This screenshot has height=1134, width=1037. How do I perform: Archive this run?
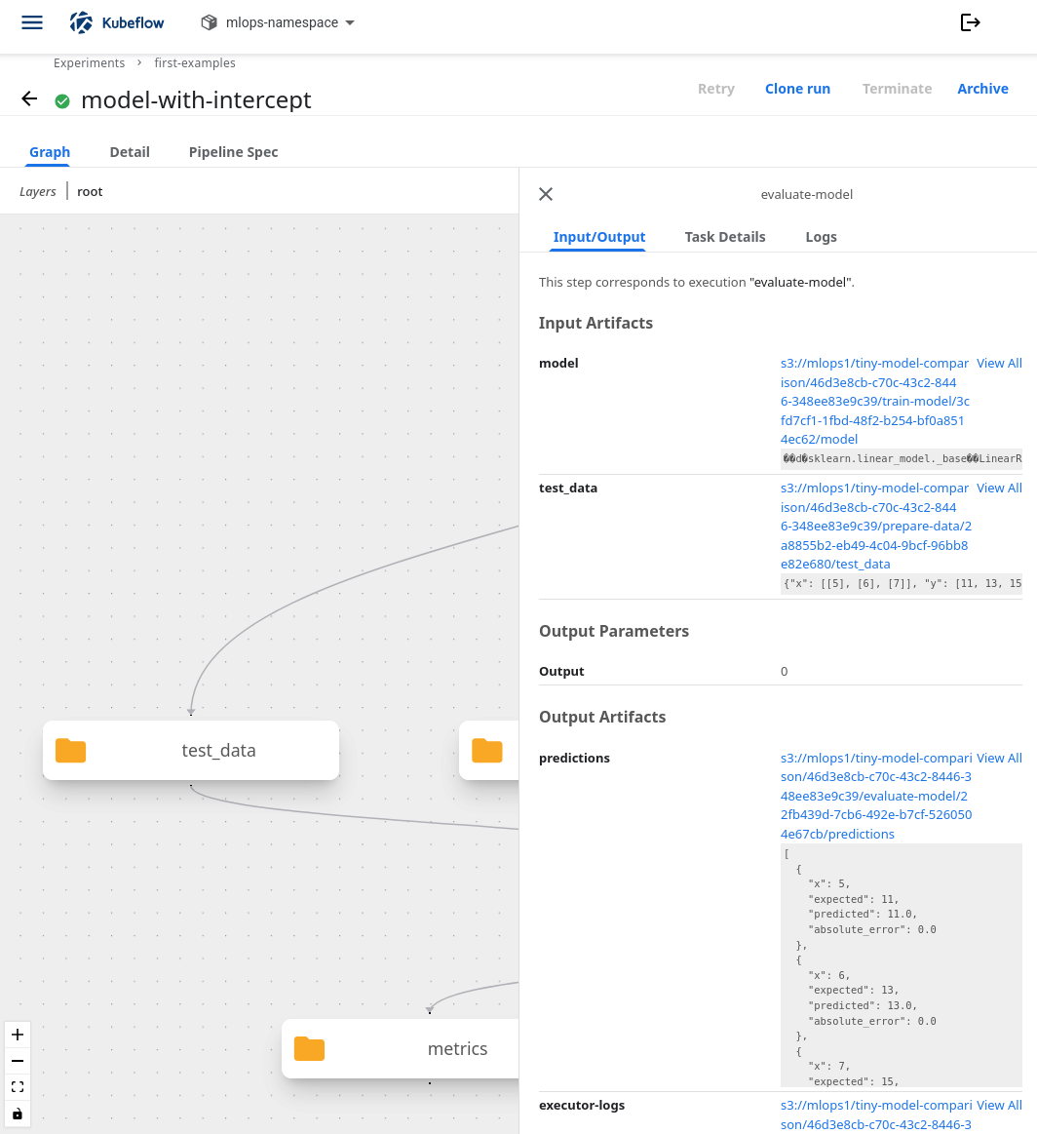[982, 88]
